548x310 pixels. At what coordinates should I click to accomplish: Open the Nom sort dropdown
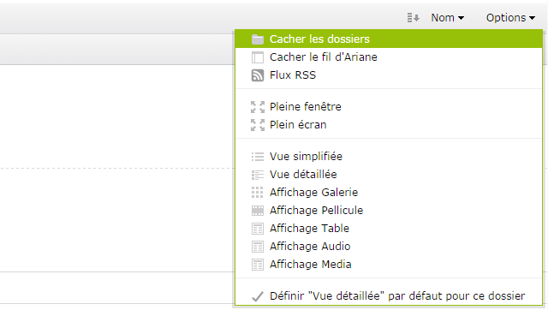[447, 17]
